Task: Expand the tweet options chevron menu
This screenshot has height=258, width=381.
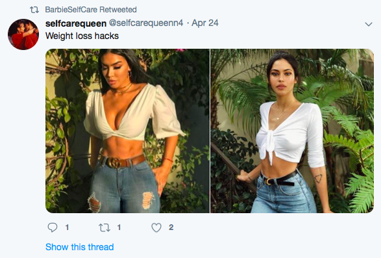Action: coord(369,24)
